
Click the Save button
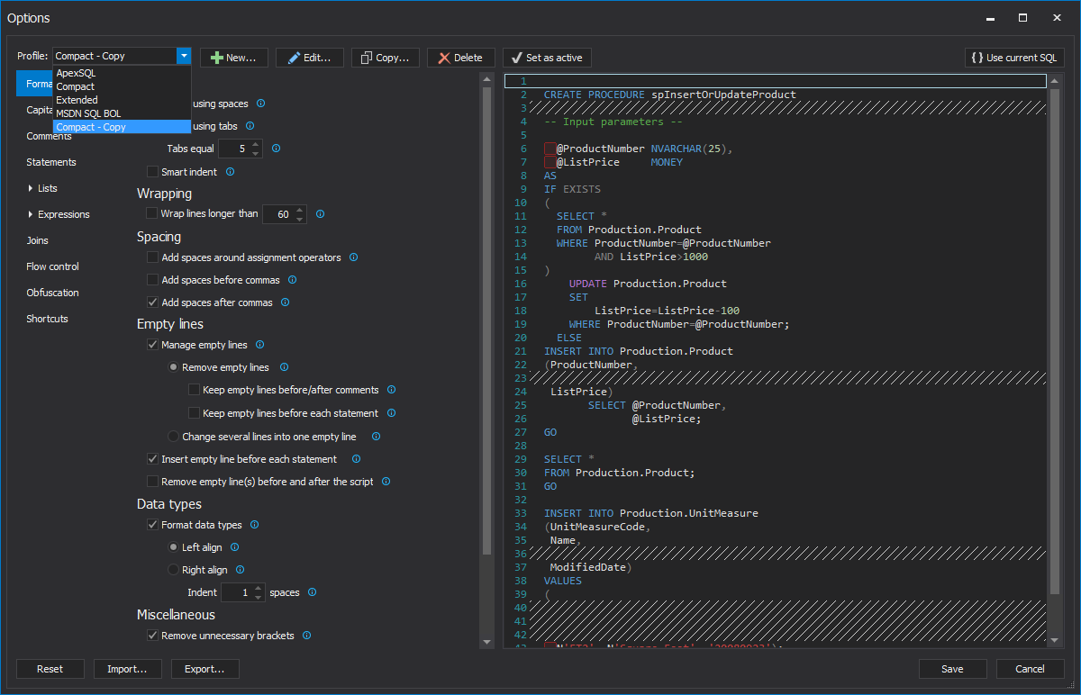click(x=952, y=669)
